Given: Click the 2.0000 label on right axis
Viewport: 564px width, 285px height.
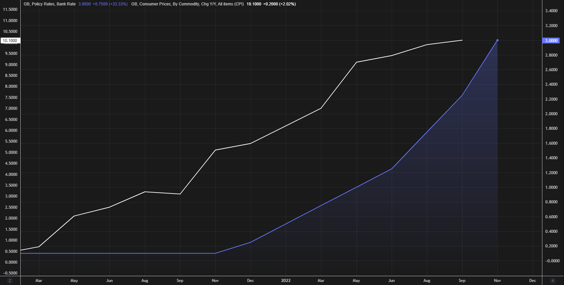Looking at the screenshot, I should [551, 114].
